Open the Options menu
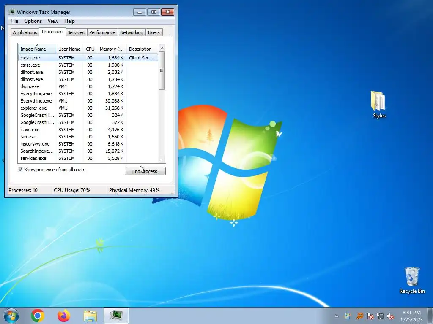Viewport: 433px width, 324px height. click(x=33, y=21)
